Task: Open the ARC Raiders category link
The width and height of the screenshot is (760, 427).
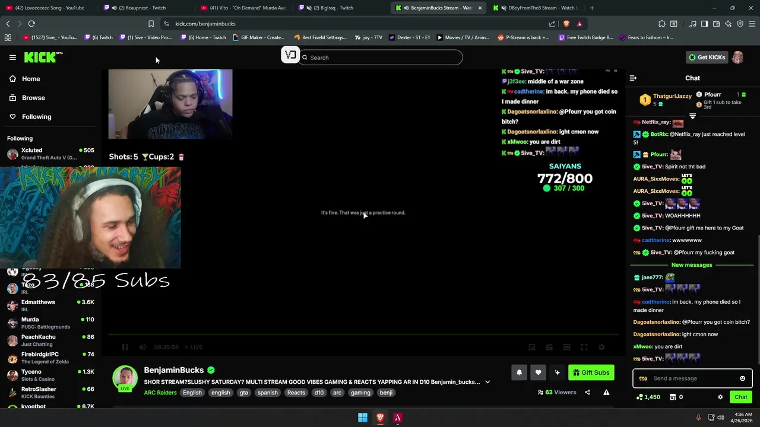Action: pos(160,393)
